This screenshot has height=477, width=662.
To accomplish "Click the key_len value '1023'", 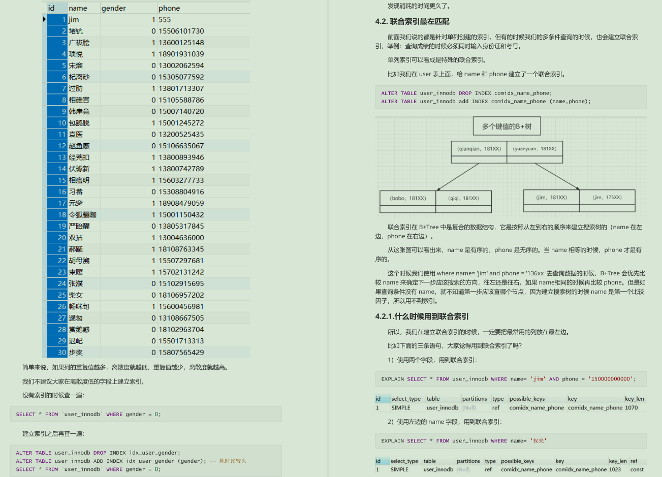I will click(x=615, y=470).
